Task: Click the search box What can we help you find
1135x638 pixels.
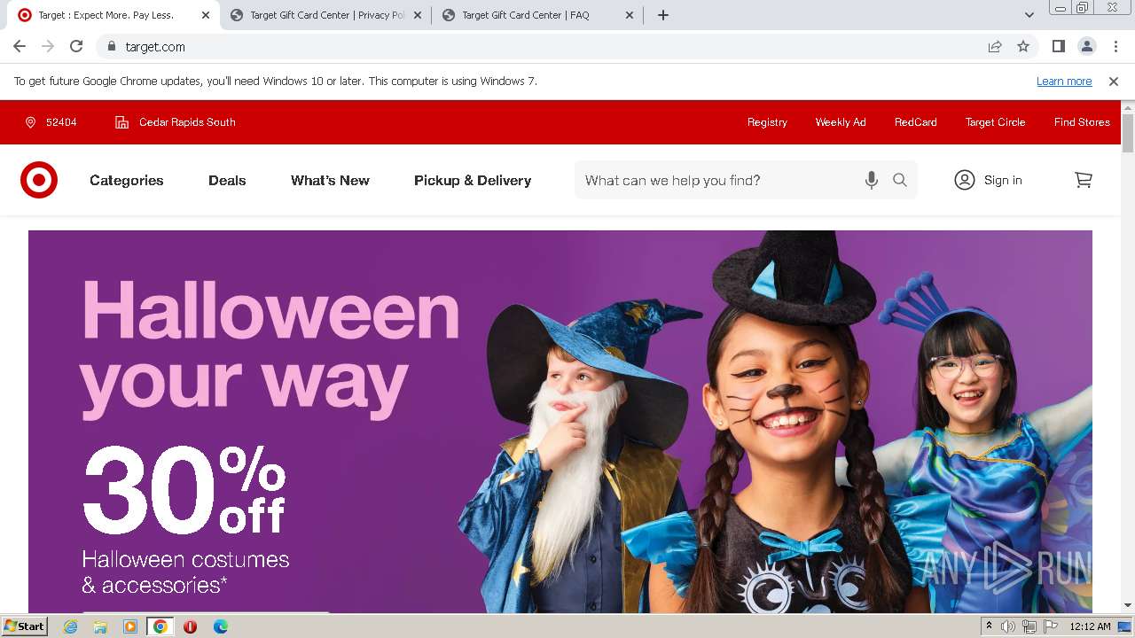Action: (718, 180)
